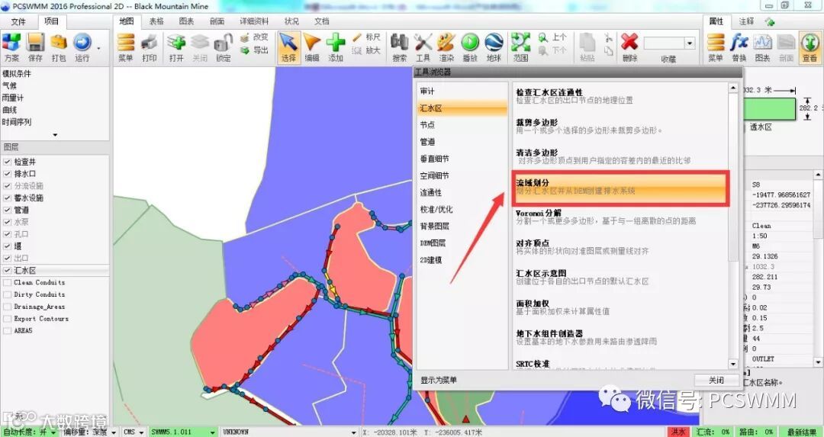The image size is (824, 437).
Task: Click the red 洪水 status indicator
Action: 678,432
